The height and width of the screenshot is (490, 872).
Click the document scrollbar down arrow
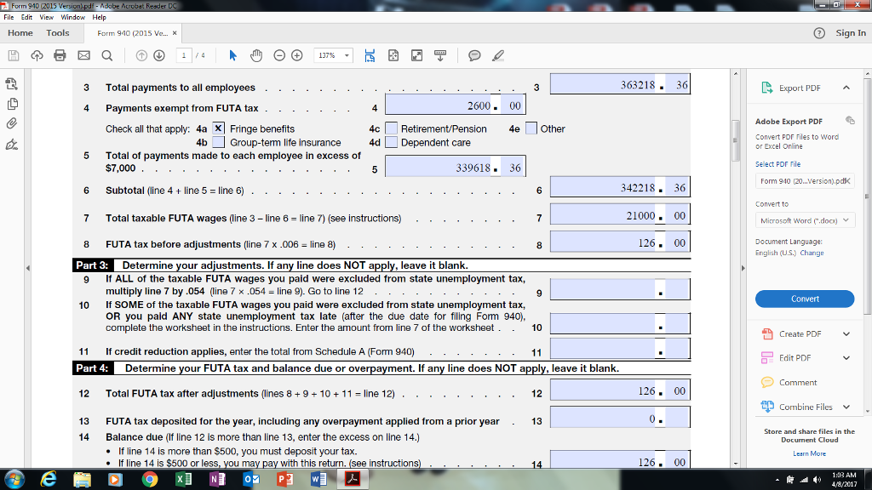736,464
